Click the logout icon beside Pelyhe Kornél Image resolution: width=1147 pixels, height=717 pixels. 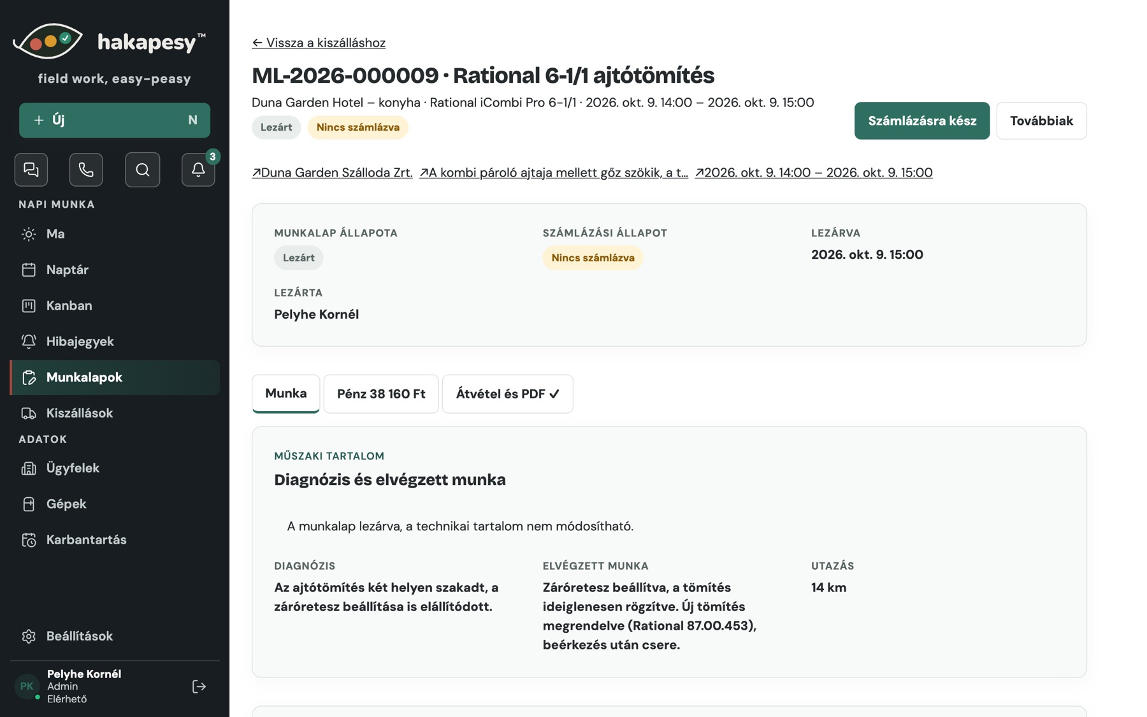coord(199,686)
